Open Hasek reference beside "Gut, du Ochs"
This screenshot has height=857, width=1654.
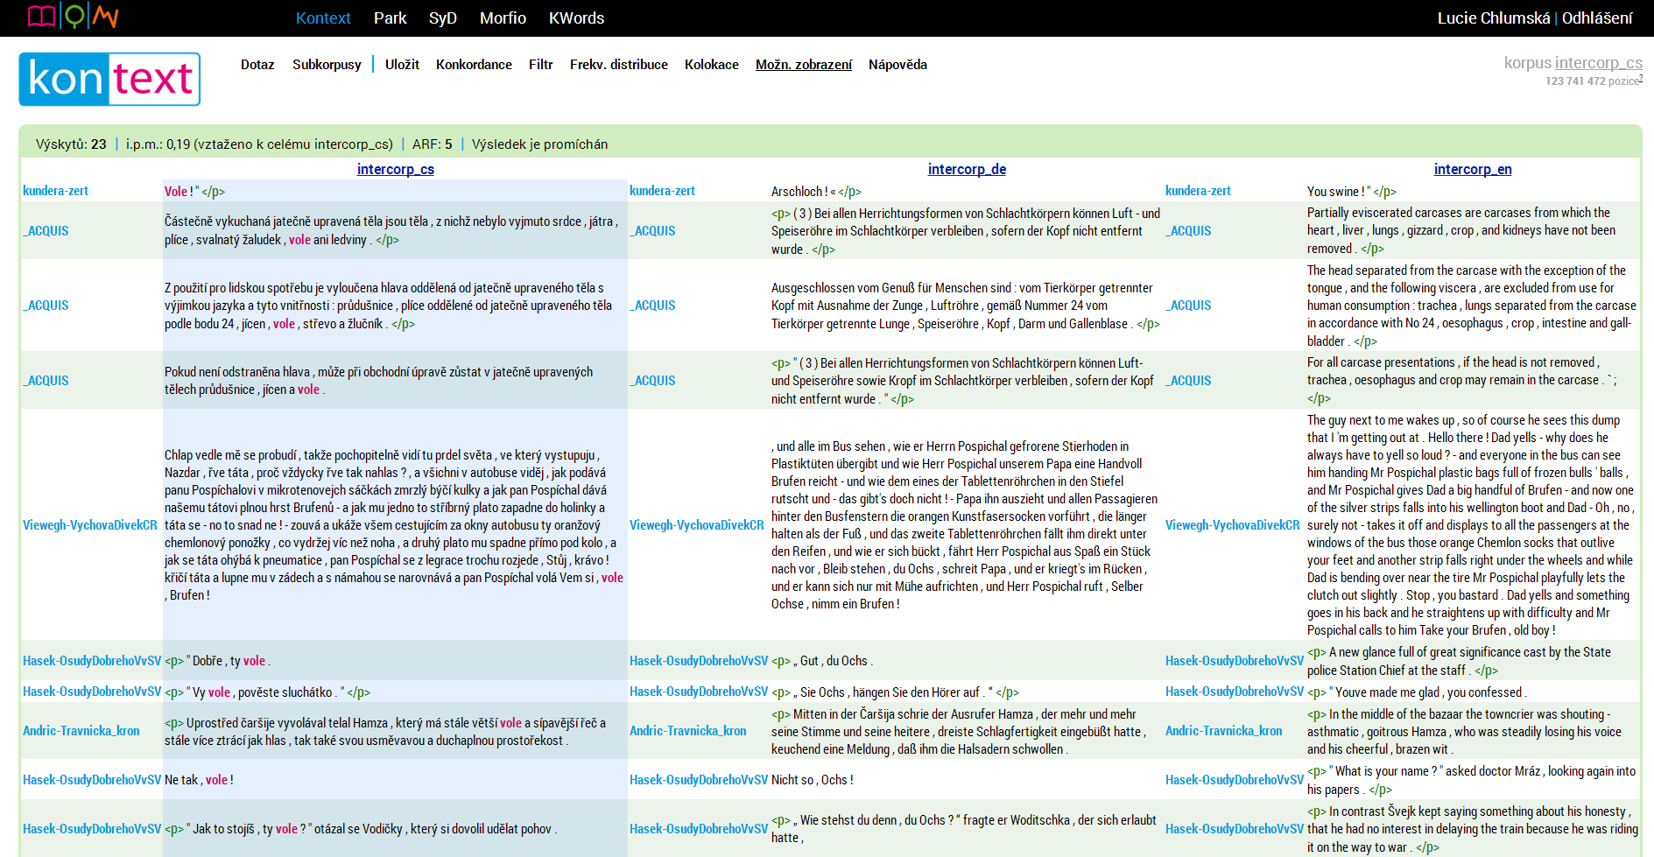tap(699, 661)
